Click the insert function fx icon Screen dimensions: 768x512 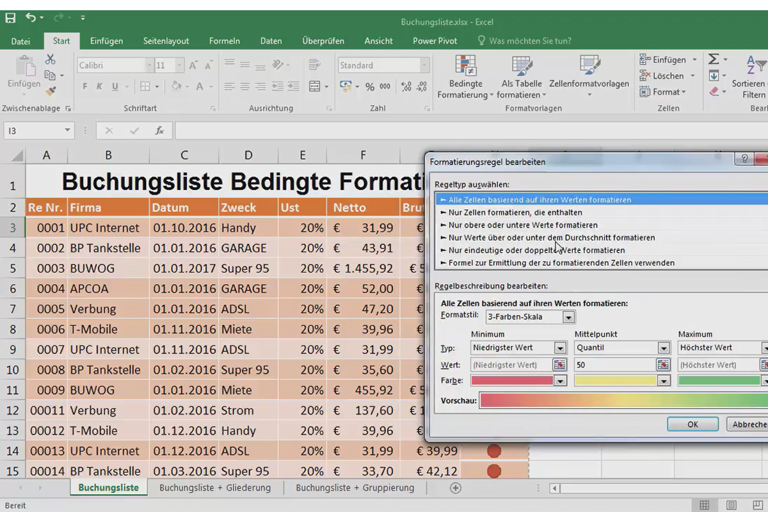click(160, 131)
